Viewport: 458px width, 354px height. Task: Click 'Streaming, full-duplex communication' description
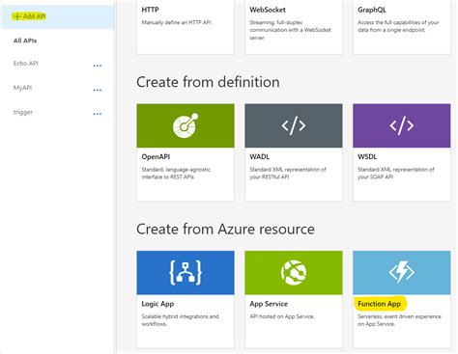click(290, 30)
